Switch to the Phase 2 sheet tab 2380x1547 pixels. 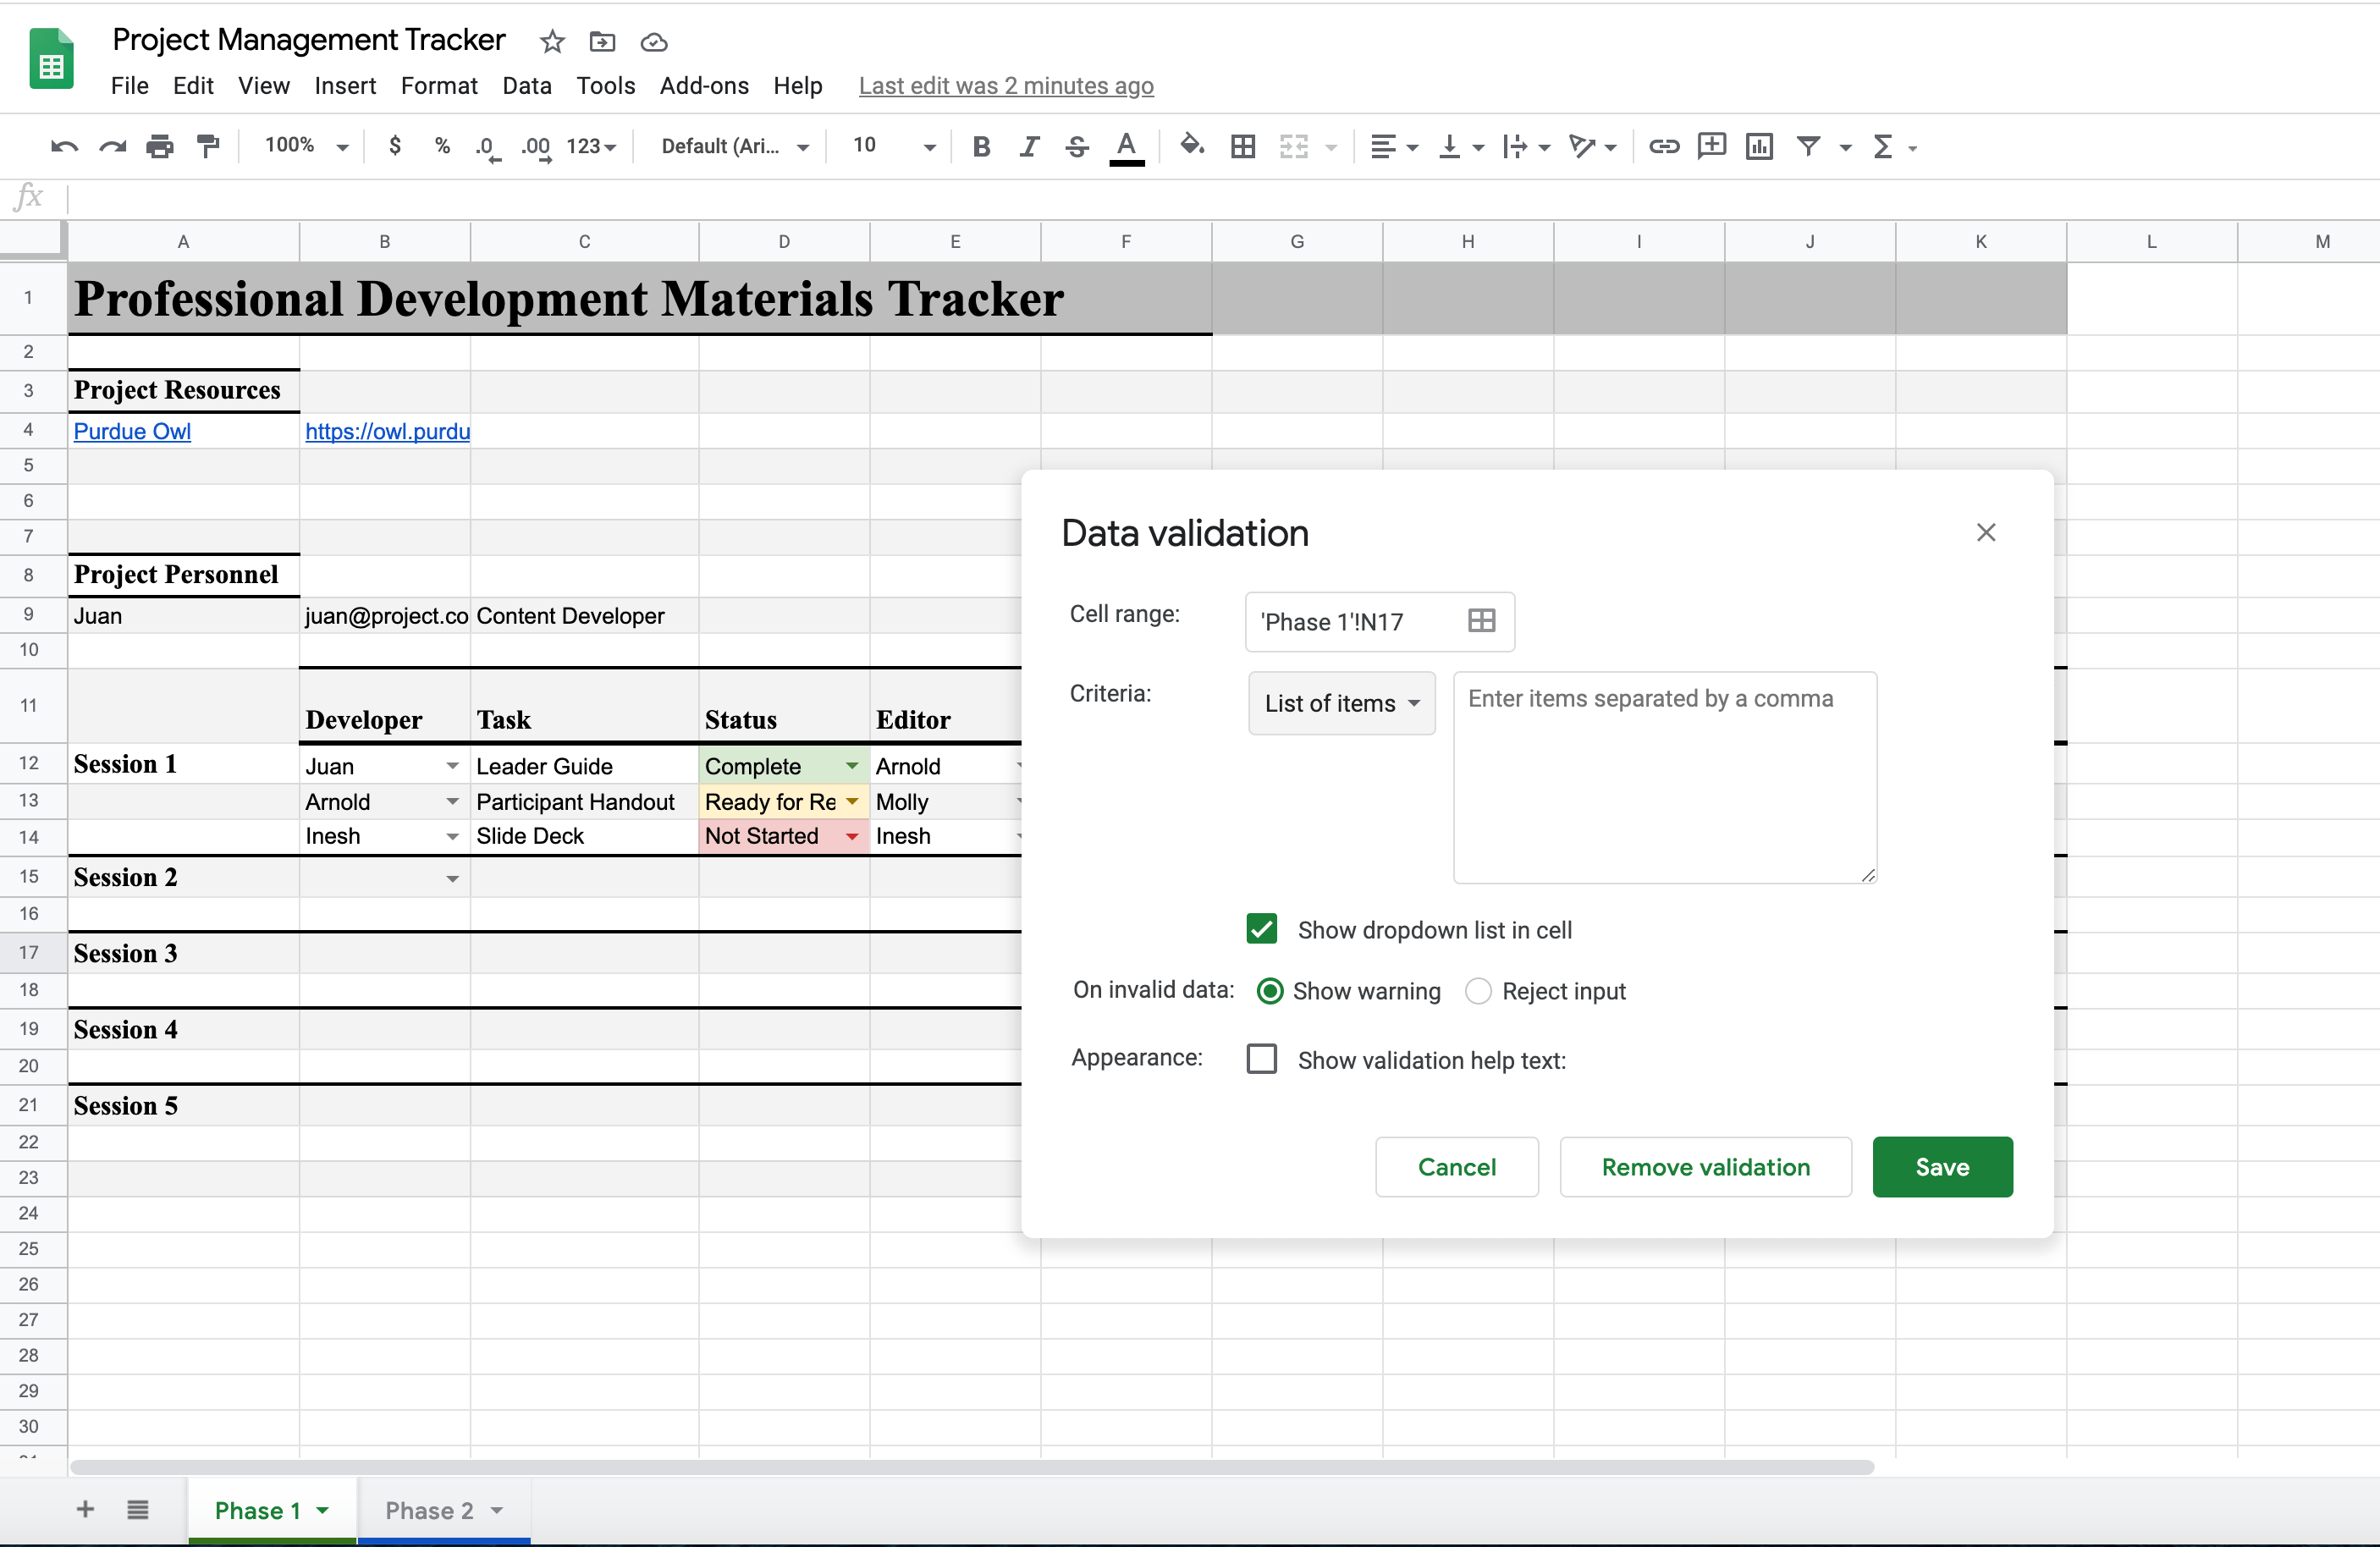tap(431, 1511)
